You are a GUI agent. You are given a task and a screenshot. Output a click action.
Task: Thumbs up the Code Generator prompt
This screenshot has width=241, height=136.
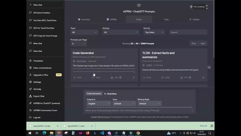pyautogui.click(x=112, y=77)
